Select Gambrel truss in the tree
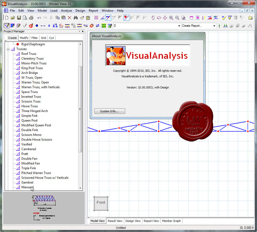257x232 pixels. pyautogui.click(x=27, y=182)
